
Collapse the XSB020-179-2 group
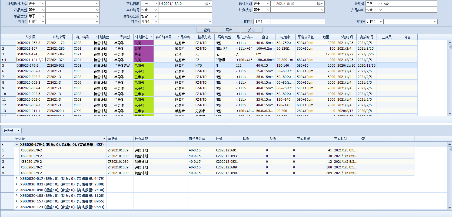click(17, 144)
